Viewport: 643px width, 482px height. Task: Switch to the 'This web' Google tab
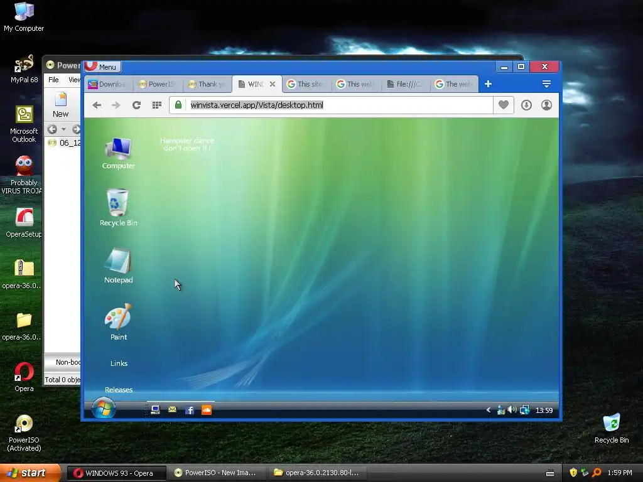(x=357, y=84)
